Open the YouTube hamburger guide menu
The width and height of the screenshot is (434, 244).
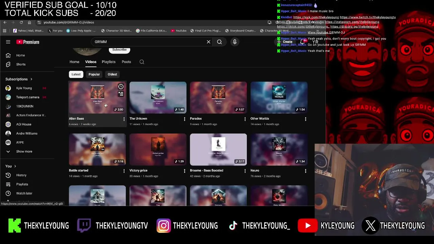pyautogui.click(x=8, y=42)
